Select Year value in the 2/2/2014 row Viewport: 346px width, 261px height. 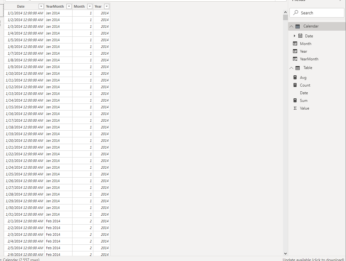click(x=102, y=228)
